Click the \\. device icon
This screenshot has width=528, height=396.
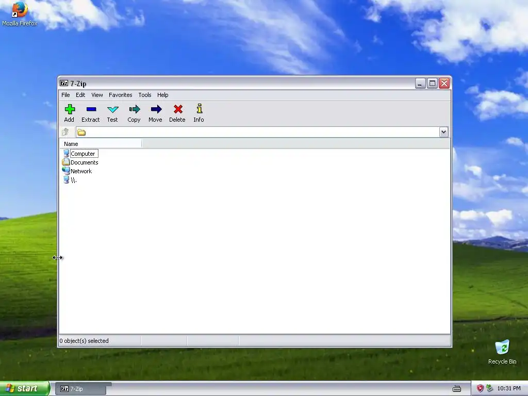coord(67,180)
